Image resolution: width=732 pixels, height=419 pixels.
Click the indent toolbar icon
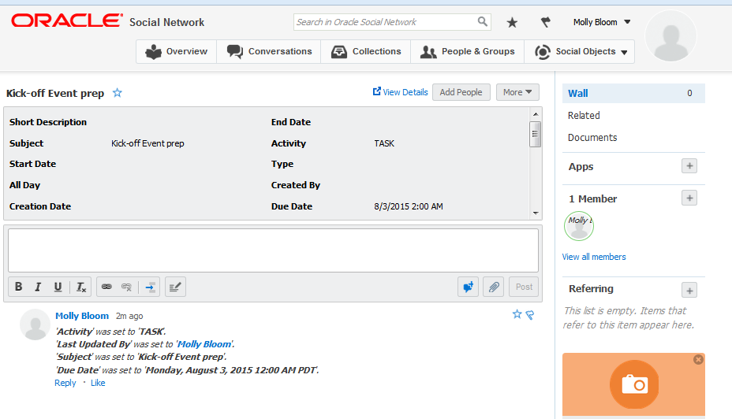[x=150, y=287]
